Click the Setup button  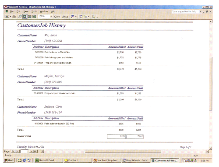click(65, 17)
